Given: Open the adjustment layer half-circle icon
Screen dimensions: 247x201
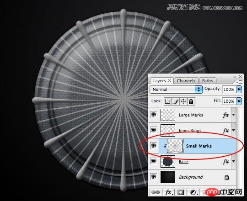Looking at the screenshot, I should point(193,192).
